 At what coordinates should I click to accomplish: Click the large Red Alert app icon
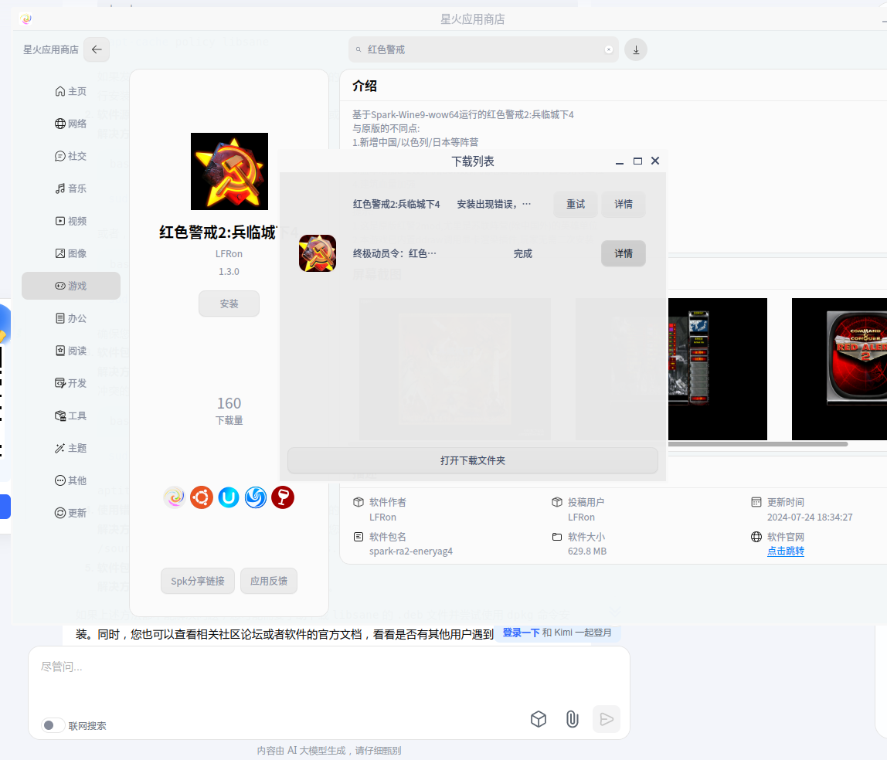[x=229, y=171]
